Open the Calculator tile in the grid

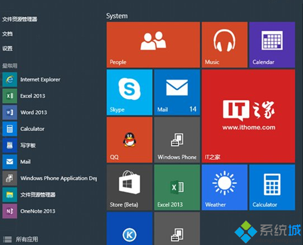tap(272, 187)
